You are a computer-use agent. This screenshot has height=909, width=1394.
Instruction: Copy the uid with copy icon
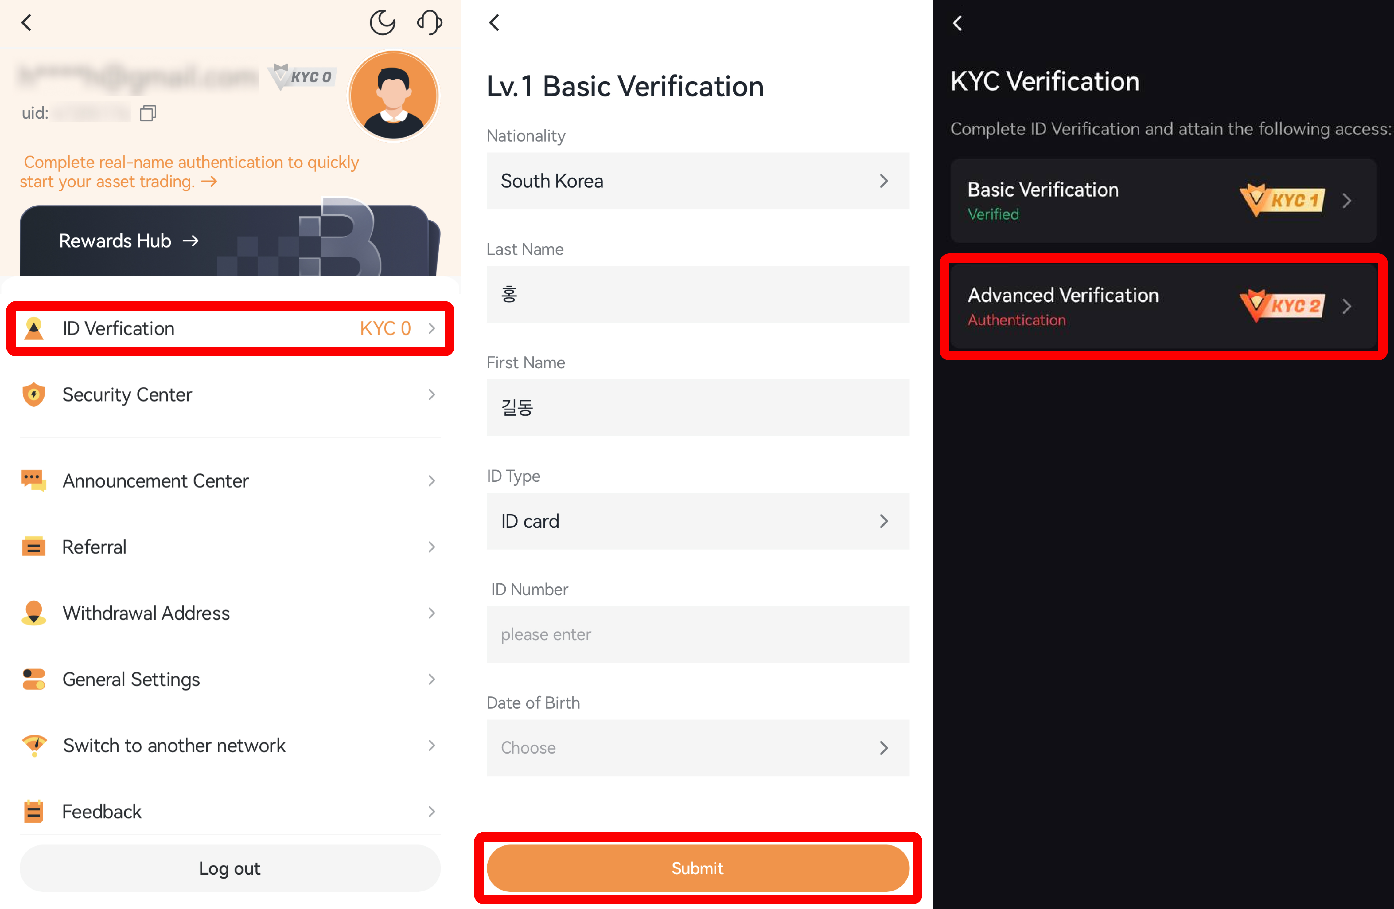tap(148, 113)
